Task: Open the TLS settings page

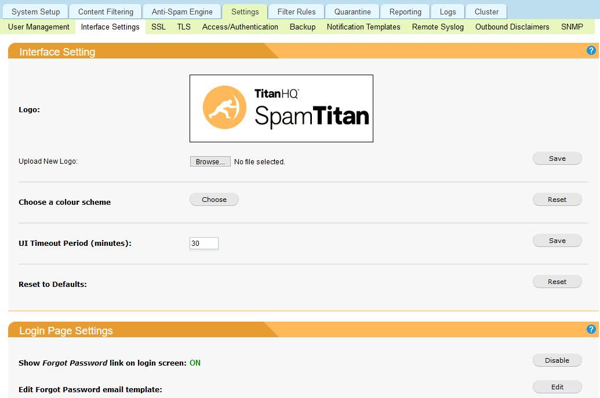Action: 184,27
